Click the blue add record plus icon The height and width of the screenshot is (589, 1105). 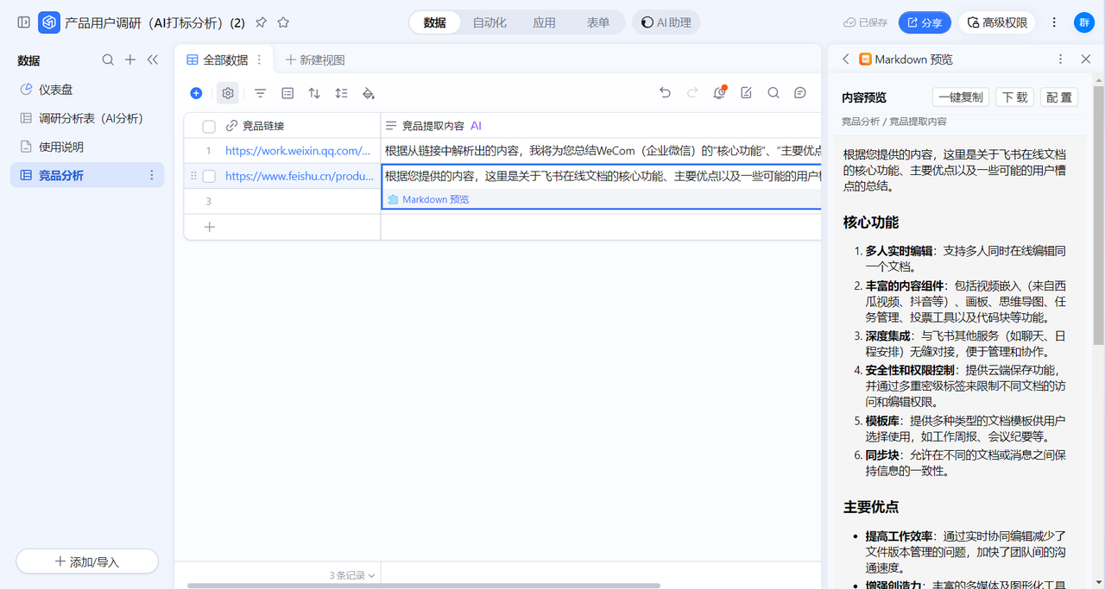pos(196,93)
